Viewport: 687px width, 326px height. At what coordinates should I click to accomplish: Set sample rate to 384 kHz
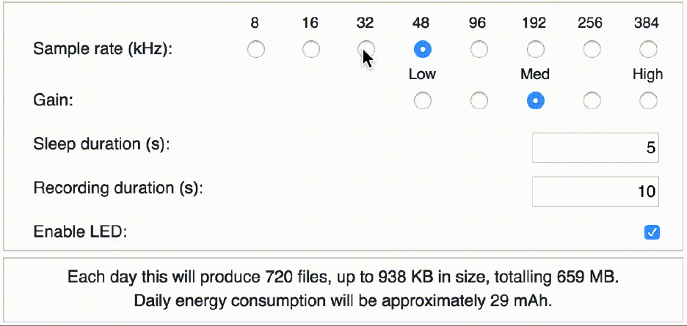coord(647,50)
